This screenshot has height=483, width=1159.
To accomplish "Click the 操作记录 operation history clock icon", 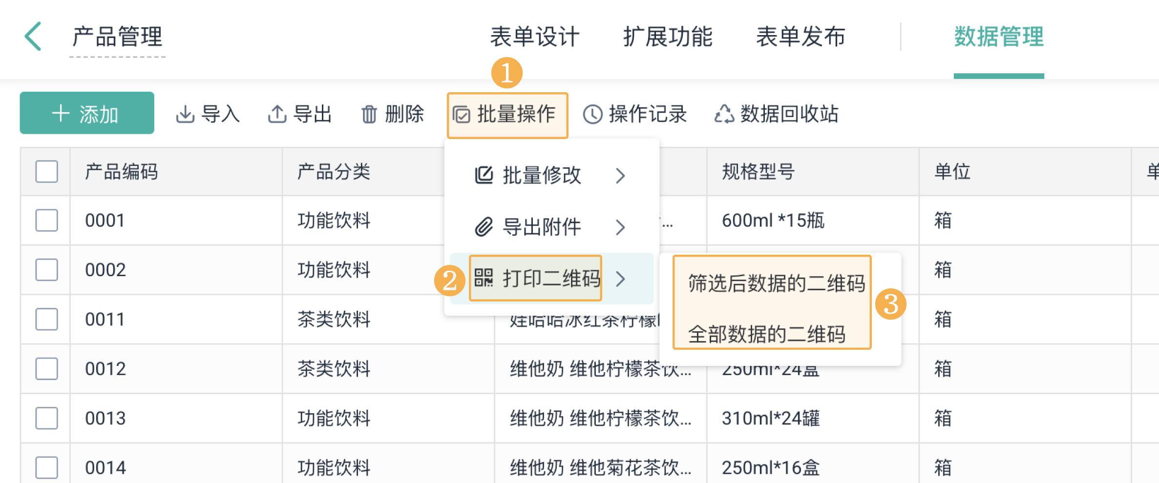I will pos(592,114).
